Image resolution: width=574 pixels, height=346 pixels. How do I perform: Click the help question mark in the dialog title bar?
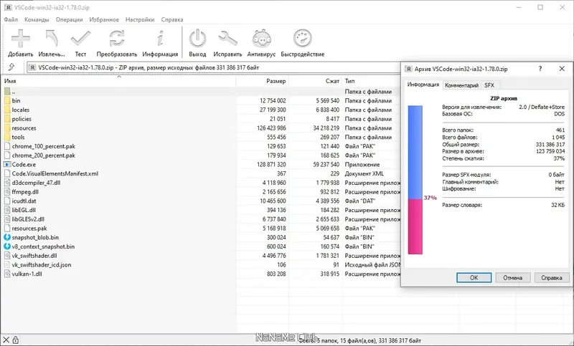(540, 69)
